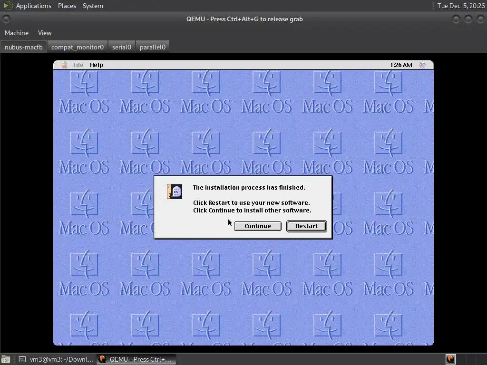Click the application switcher icon in Mac menu bar
Viewport: 487px width, 365px height.
(x=423, y=65)
